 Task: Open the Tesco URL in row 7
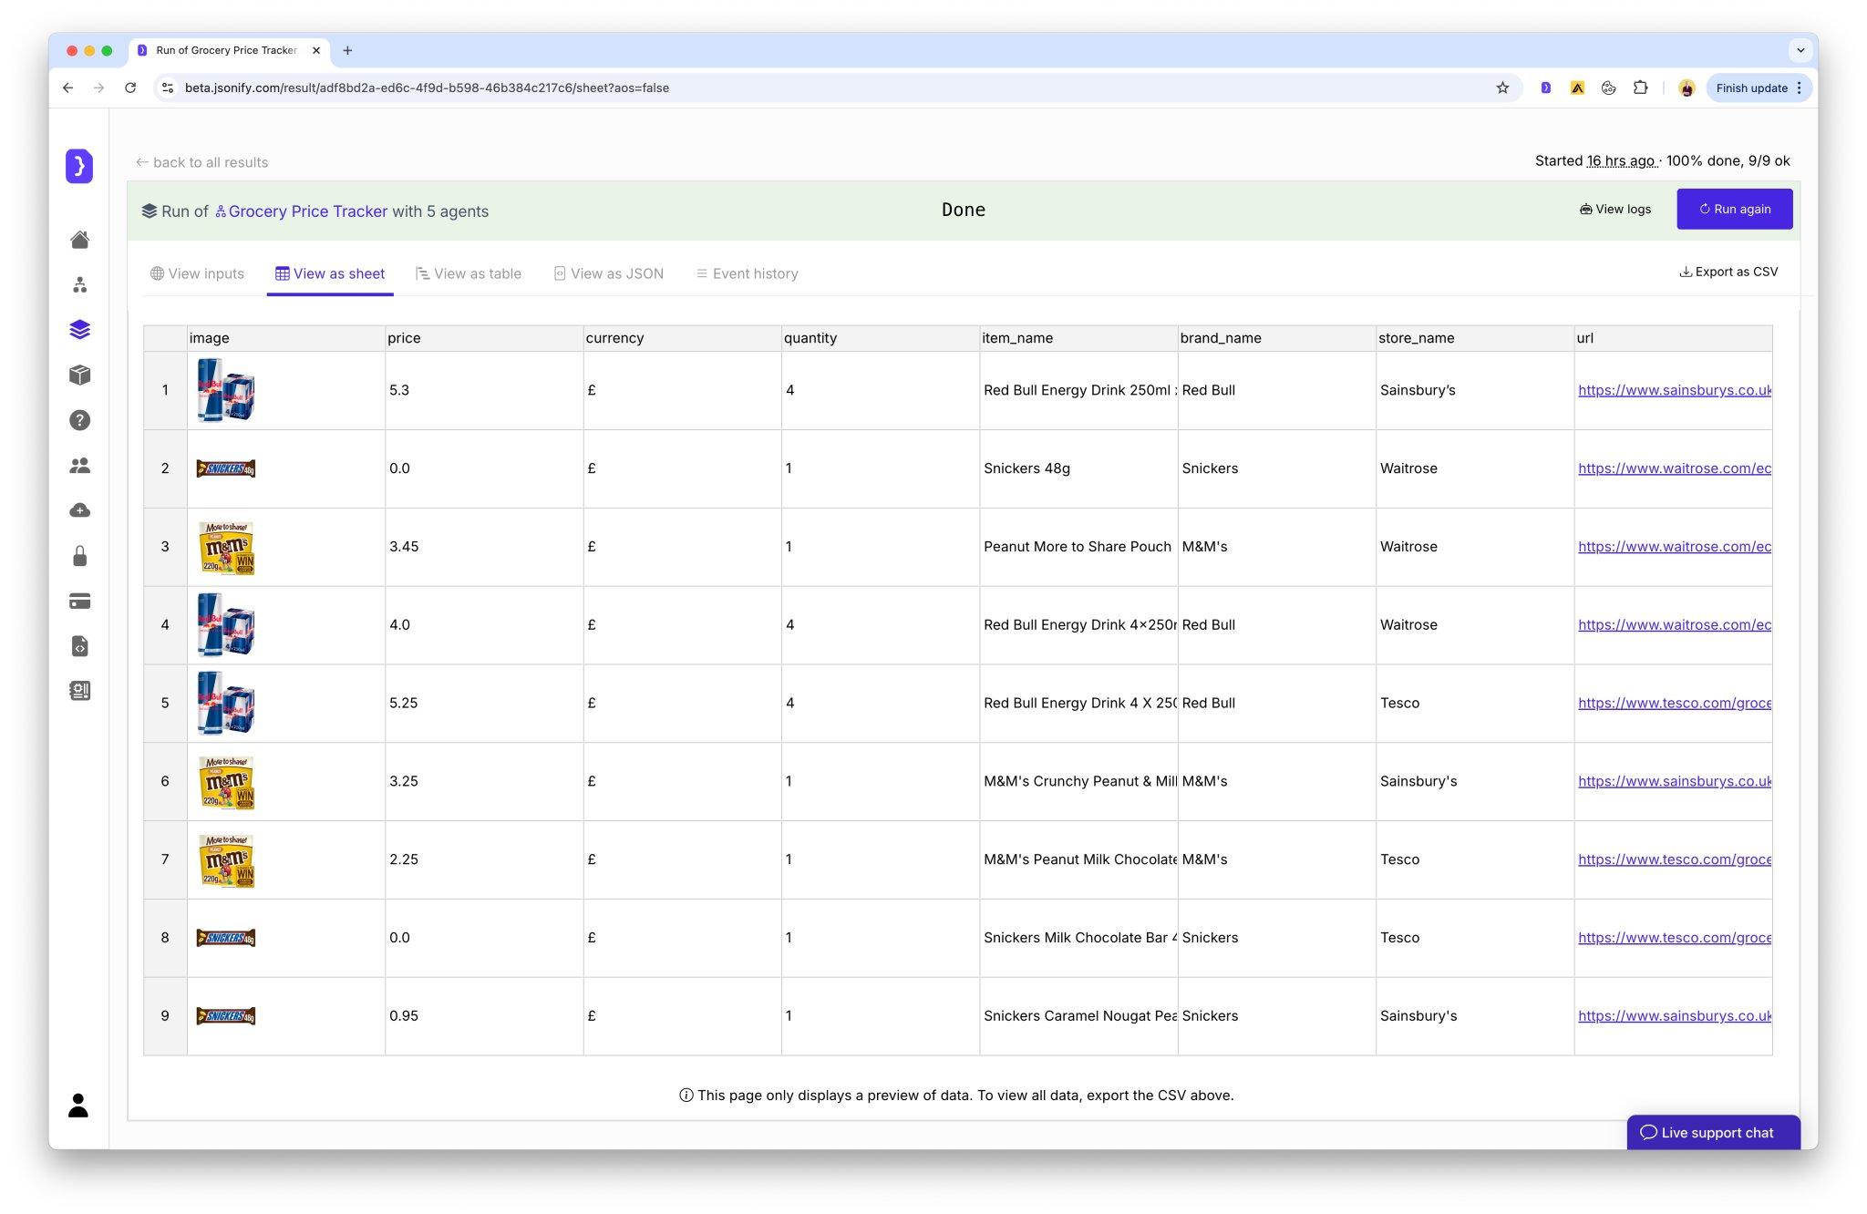point(1675,859)
